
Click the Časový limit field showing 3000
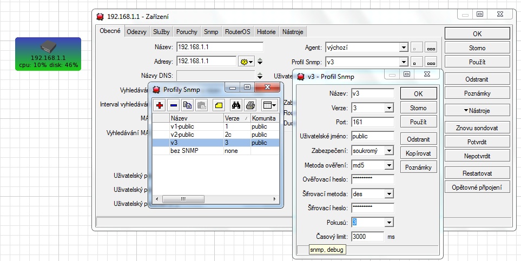(367, 237)
